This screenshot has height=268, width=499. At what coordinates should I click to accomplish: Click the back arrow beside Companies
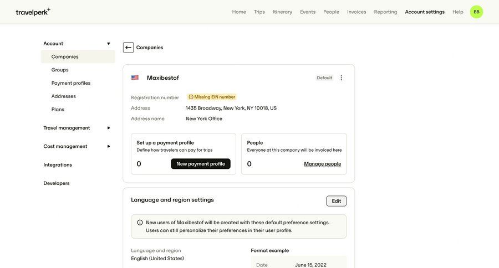128,48
